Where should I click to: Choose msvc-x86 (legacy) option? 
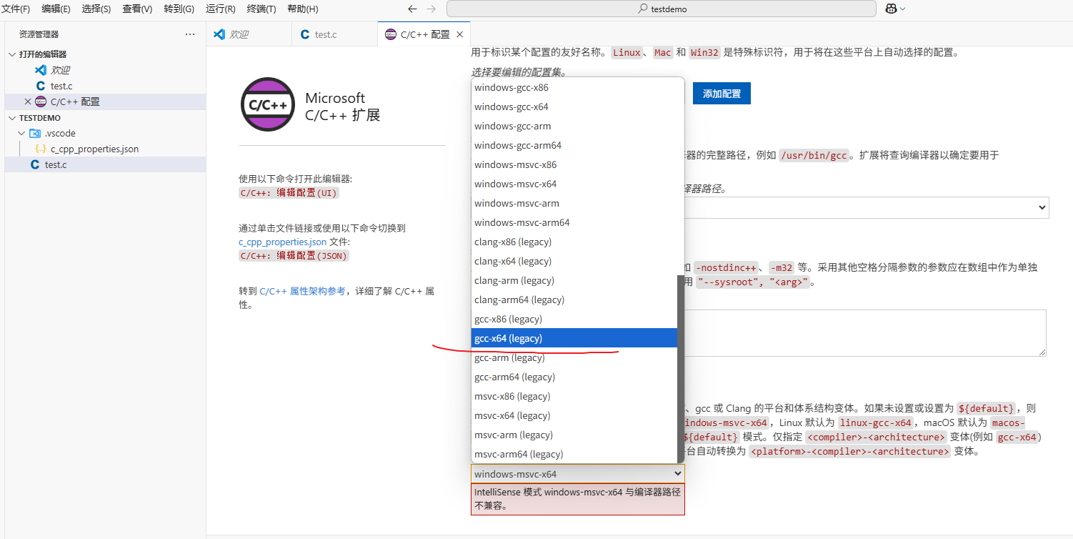coord(574,396)
